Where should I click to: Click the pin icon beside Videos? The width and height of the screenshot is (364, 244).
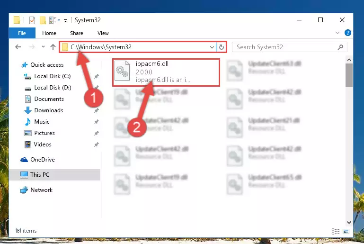(97, 145)
